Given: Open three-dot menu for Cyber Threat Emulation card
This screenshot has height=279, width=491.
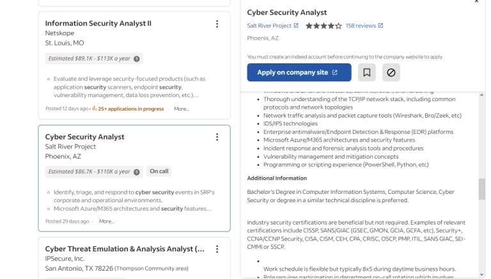Looking at the screenshot, I should click(x=217, y=249).
